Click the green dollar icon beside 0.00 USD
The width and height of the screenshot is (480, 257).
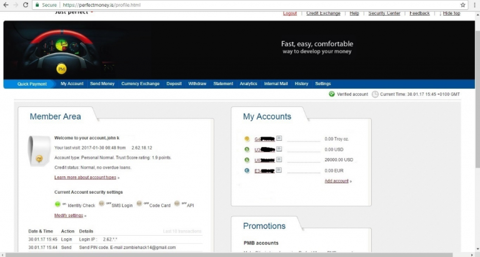[x=247, y=149]
